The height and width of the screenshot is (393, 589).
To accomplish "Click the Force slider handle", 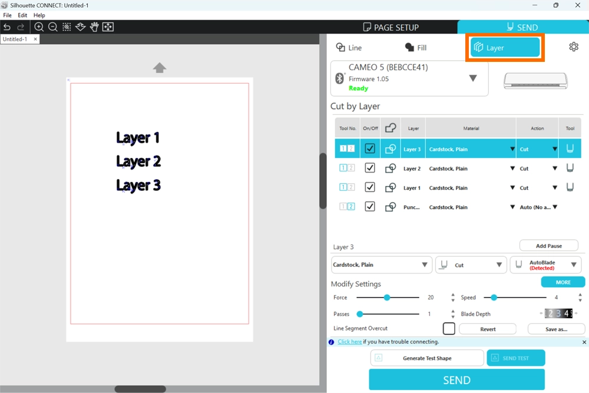I will pos(387,298).
